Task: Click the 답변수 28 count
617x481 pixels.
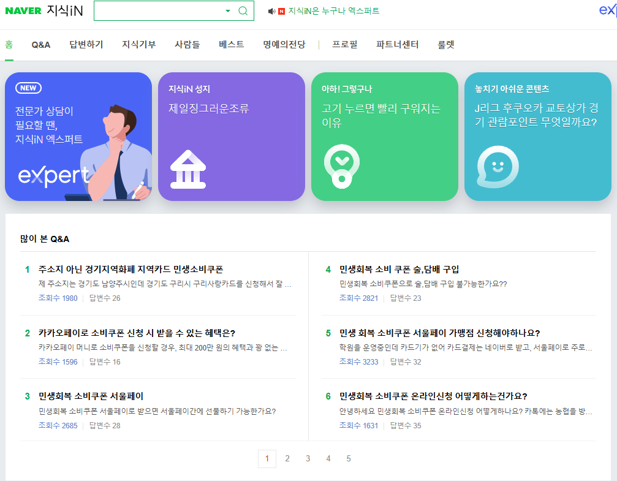Action: click(105, 425)
